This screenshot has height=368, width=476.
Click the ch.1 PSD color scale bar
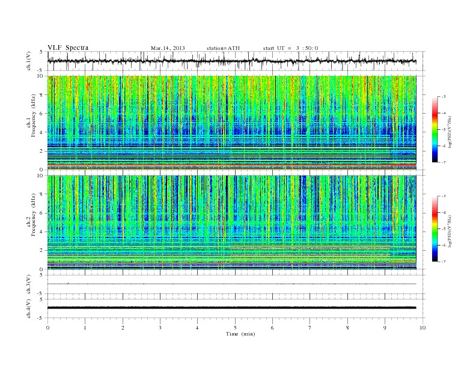(x=435, y=129)
